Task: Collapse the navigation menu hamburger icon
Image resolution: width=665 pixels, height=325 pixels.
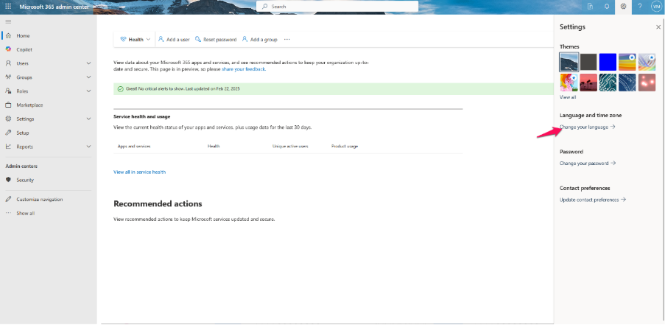Action: coord(8,21)
